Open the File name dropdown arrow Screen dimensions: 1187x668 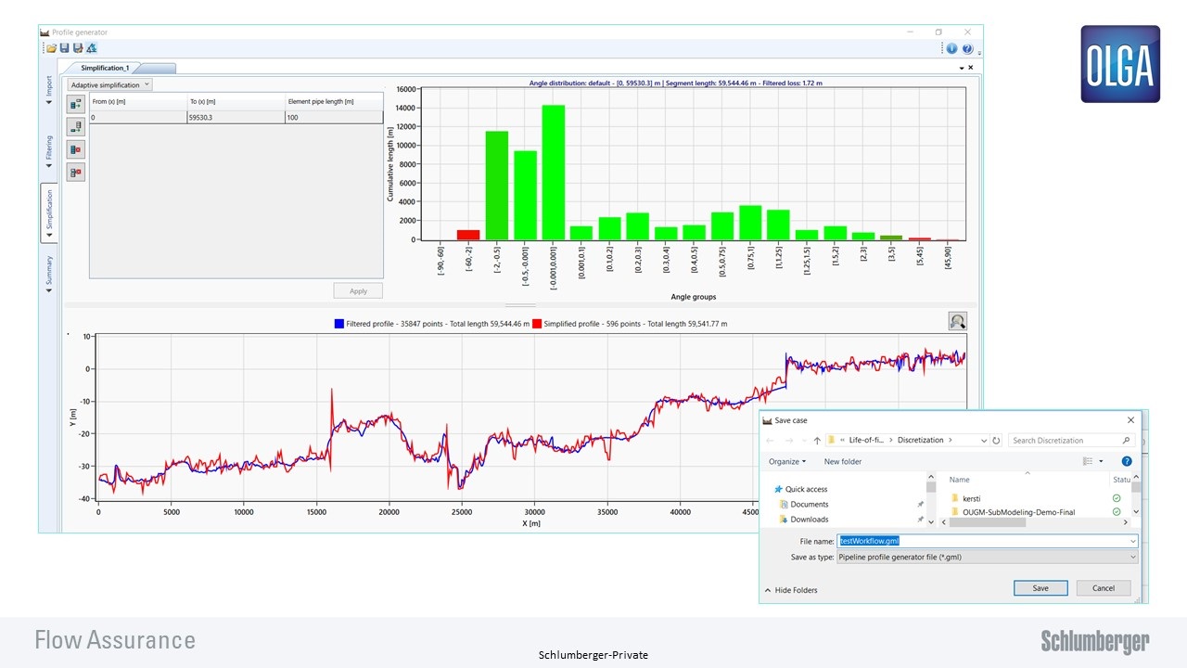pos(1132,541)
